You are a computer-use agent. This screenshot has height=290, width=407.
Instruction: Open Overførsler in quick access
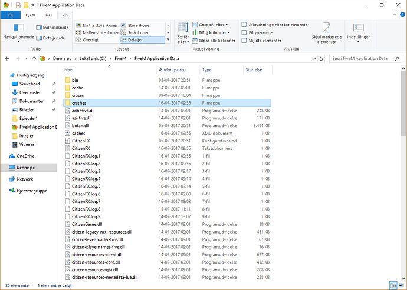coord(30,92)
